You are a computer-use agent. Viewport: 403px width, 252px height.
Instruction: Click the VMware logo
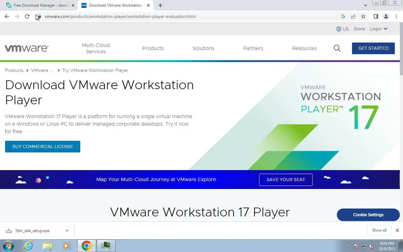(x=27, y=48)
